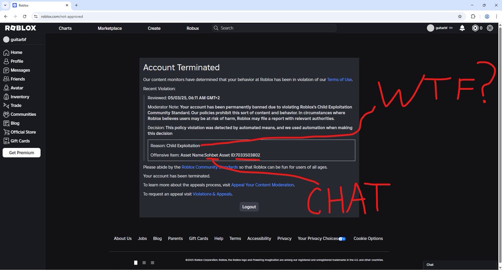502x270 pixels.
Task: Open the Appeal Your Content Moderation link
Action: (x=263, y=185)
